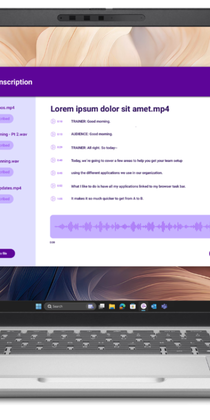Click the status badge under 'pdates.mp4'
The image size is (210, 420).
[x=6, y=199]
